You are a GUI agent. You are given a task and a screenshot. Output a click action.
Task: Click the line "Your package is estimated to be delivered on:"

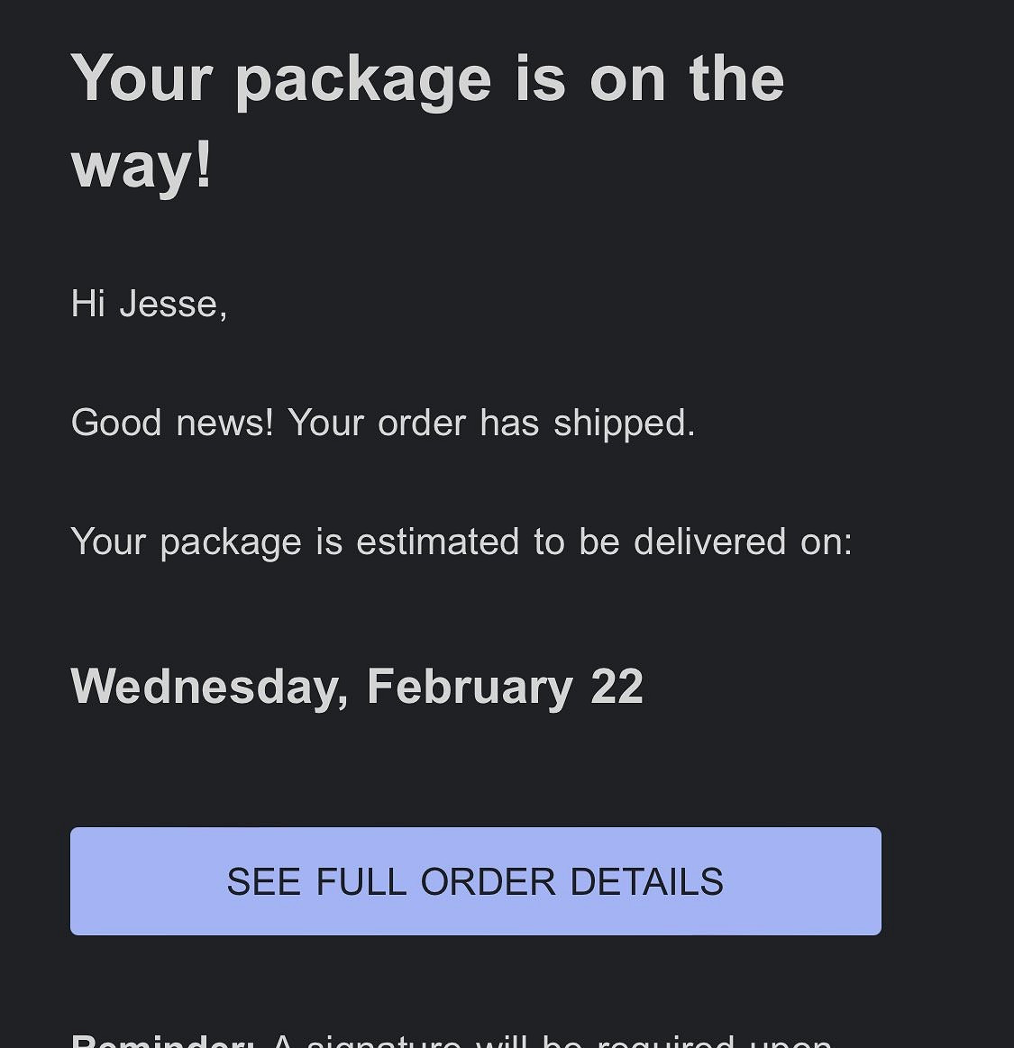[x=461, y=542]
